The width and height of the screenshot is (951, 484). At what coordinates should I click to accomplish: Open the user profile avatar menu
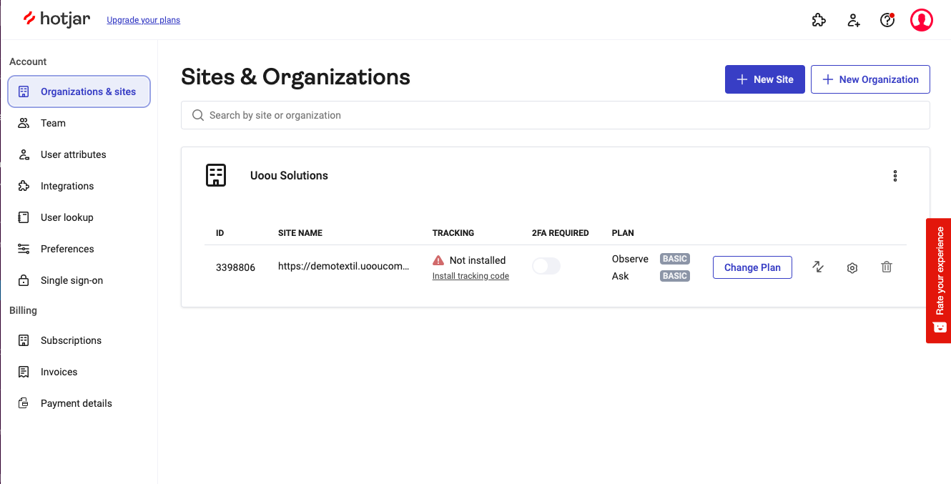922,20
